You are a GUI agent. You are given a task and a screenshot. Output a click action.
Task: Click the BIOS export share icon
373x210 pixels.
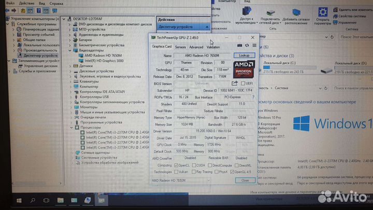point(234,83)
